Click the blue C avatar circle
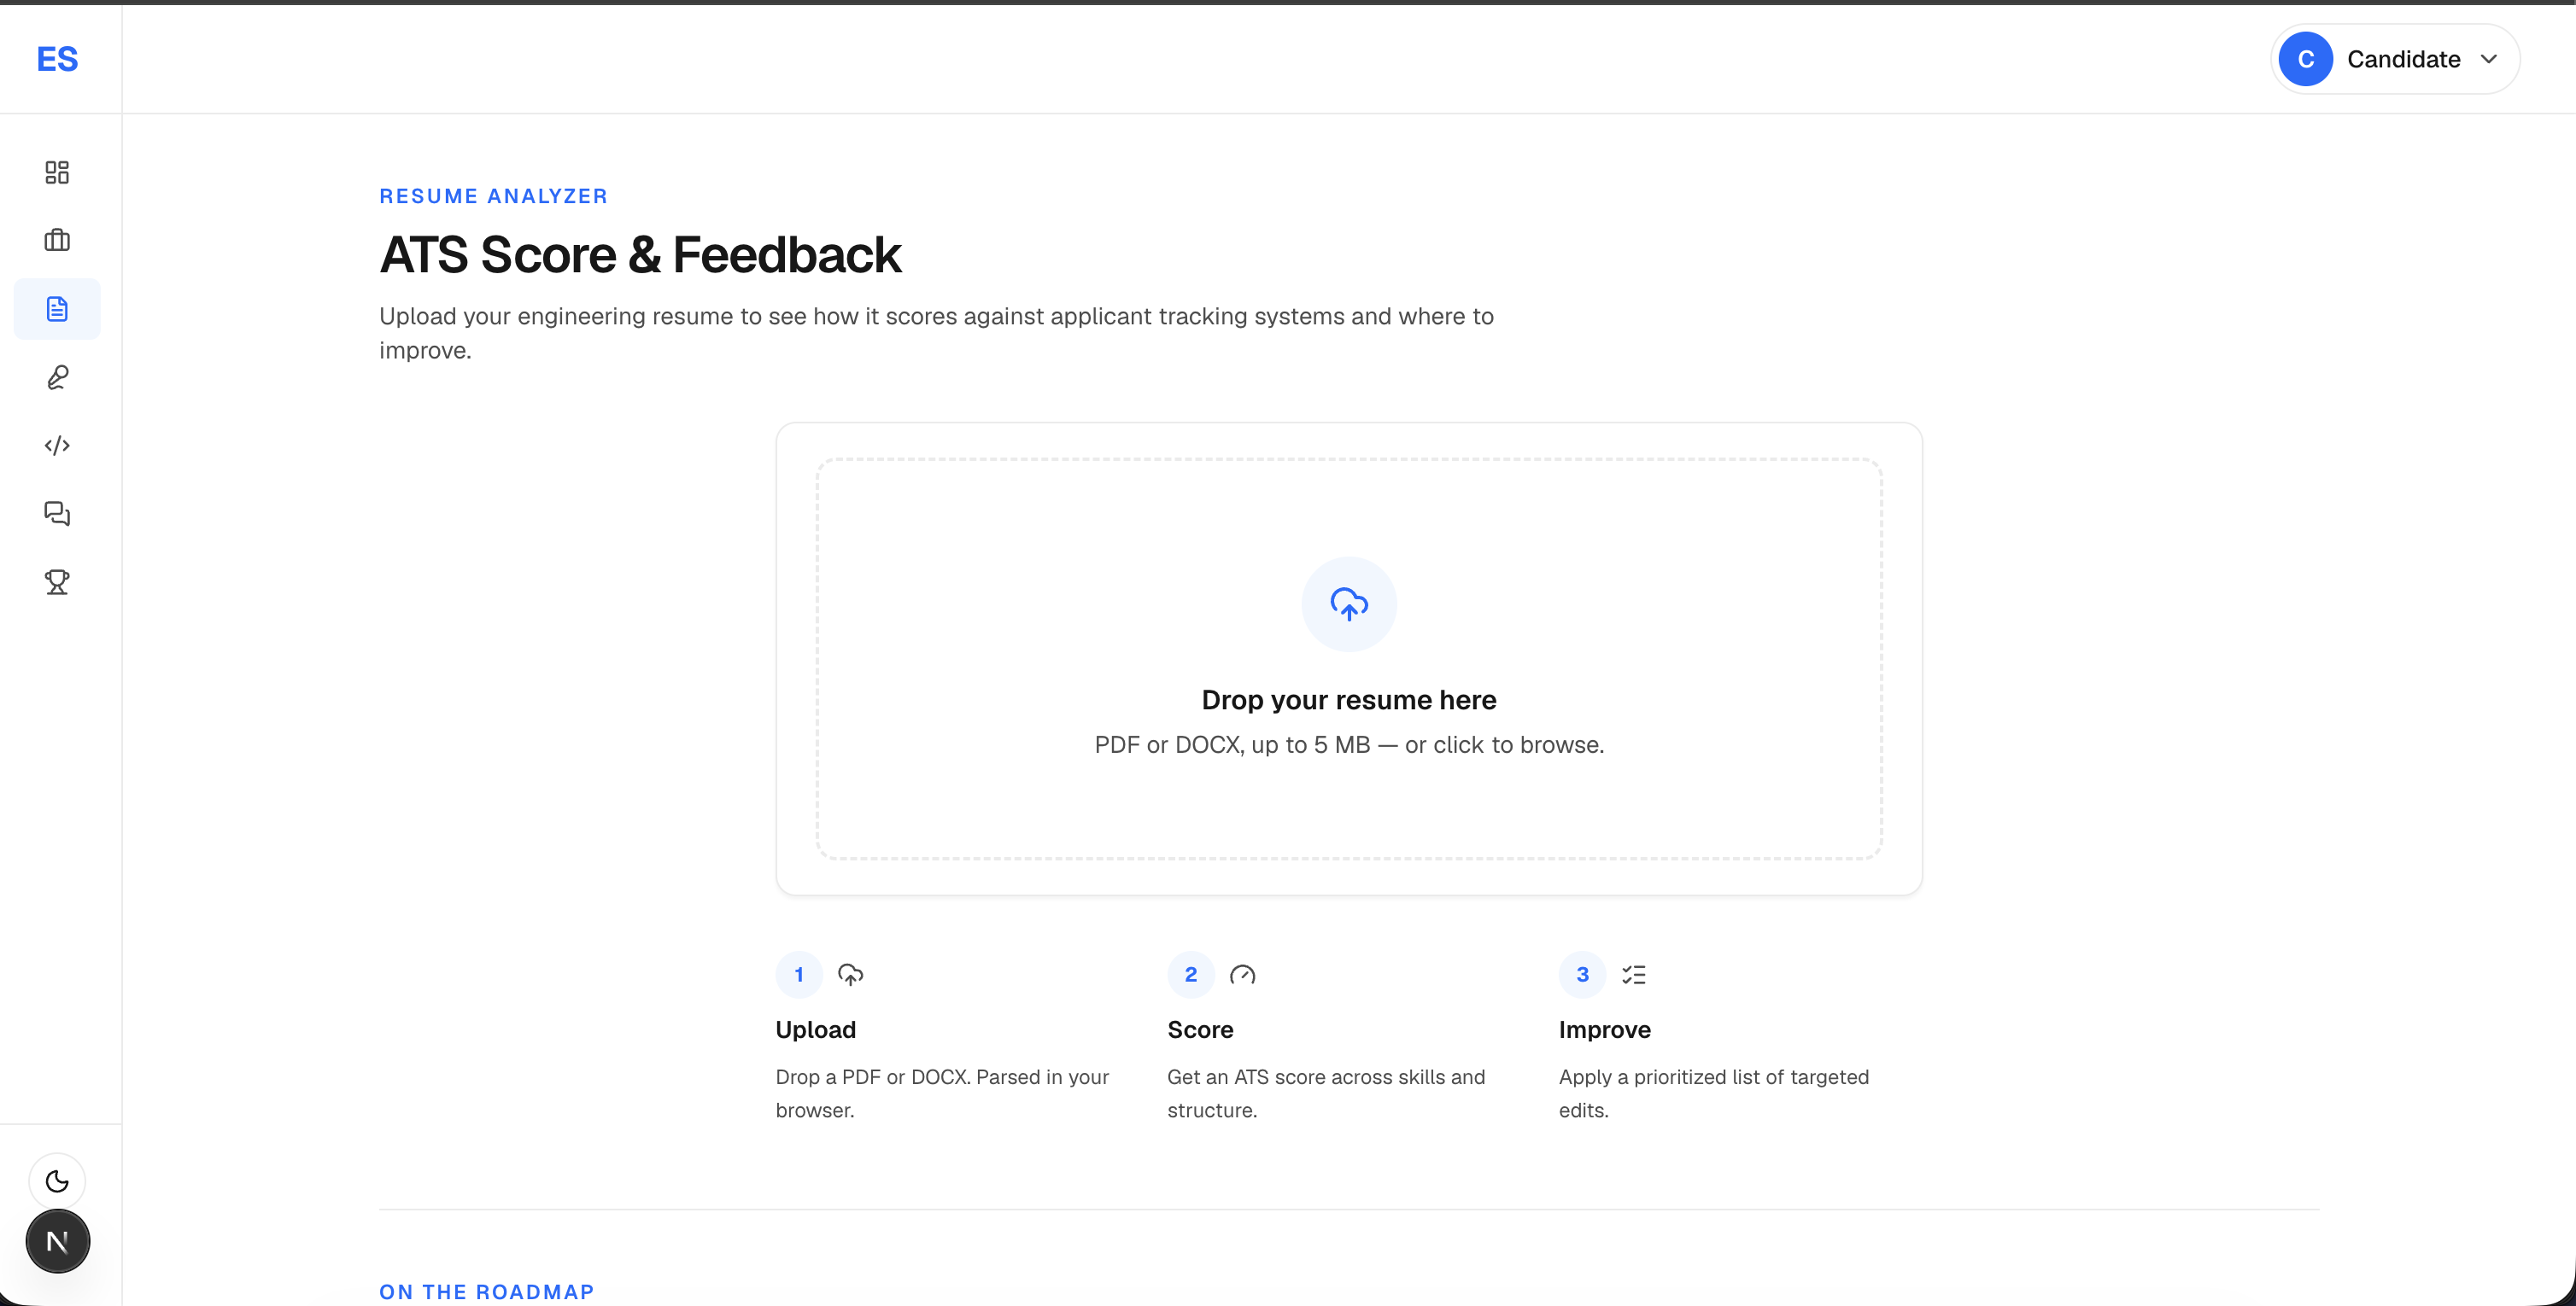The height and width of the screenshot is (1306, 2576). (x=2305, y=59)
